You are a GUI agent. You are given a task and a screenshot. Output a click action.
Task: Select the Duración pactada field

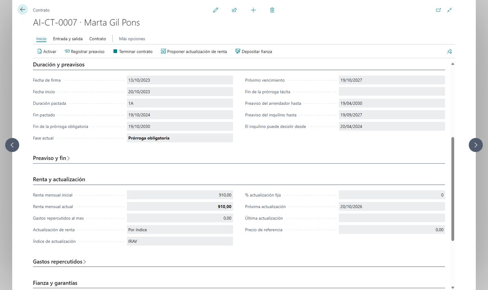tap(180, 104)
